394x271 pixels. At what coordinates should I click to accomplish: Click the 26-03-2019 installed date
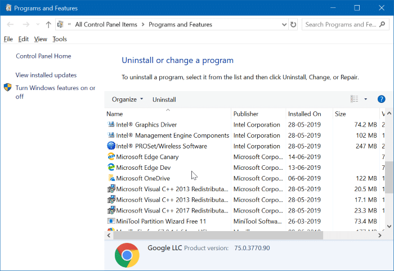[x=305, y=222]
